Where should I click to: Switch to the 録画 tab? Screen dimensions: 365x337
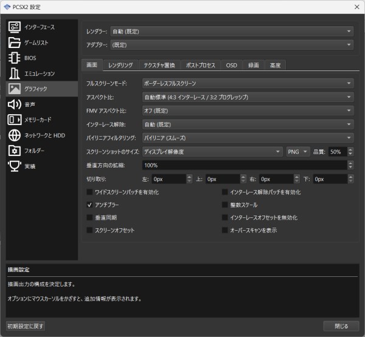pyautogui.click(x=254, y=66)
